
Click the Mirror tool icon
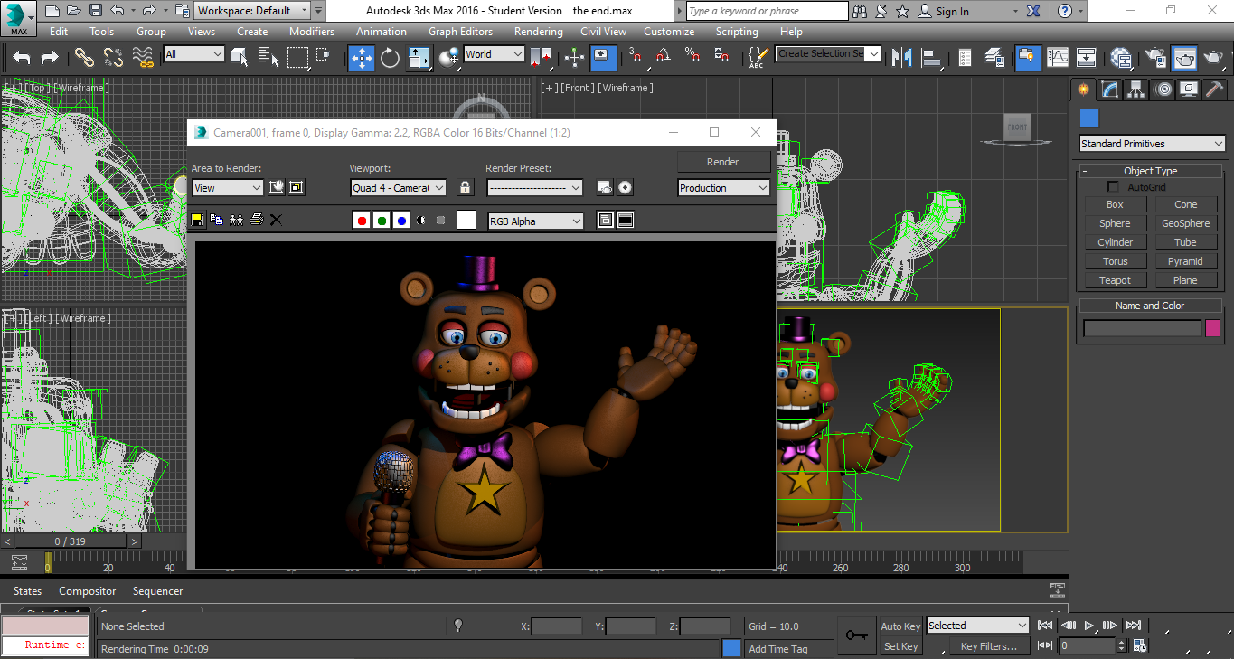(x=901, y=58)
